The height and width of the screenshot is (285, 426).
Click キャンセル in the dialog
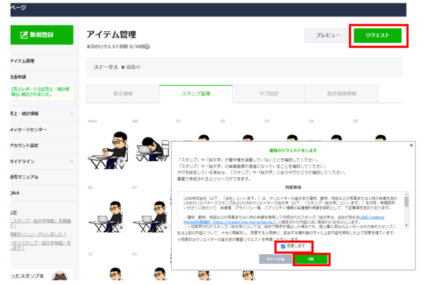tap(276, 259)
